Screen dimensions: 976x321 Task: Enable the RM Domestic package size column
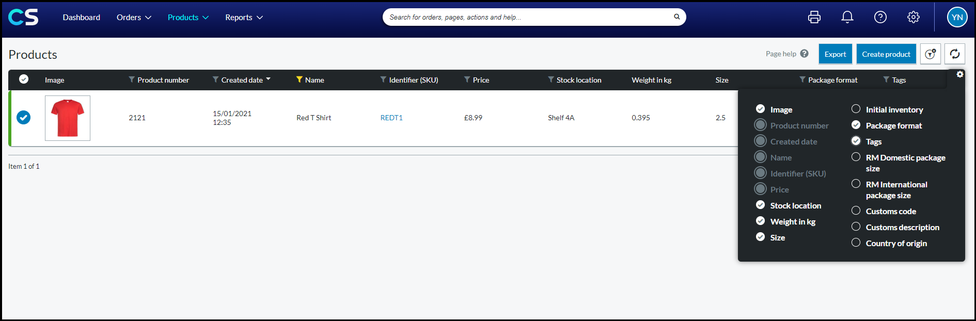(856, 157)
